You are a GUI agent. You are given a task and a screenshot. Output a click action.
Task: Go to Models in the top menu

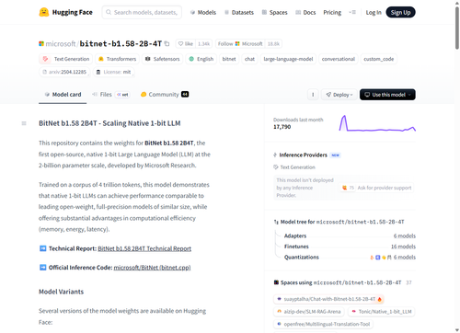point(203,12)
